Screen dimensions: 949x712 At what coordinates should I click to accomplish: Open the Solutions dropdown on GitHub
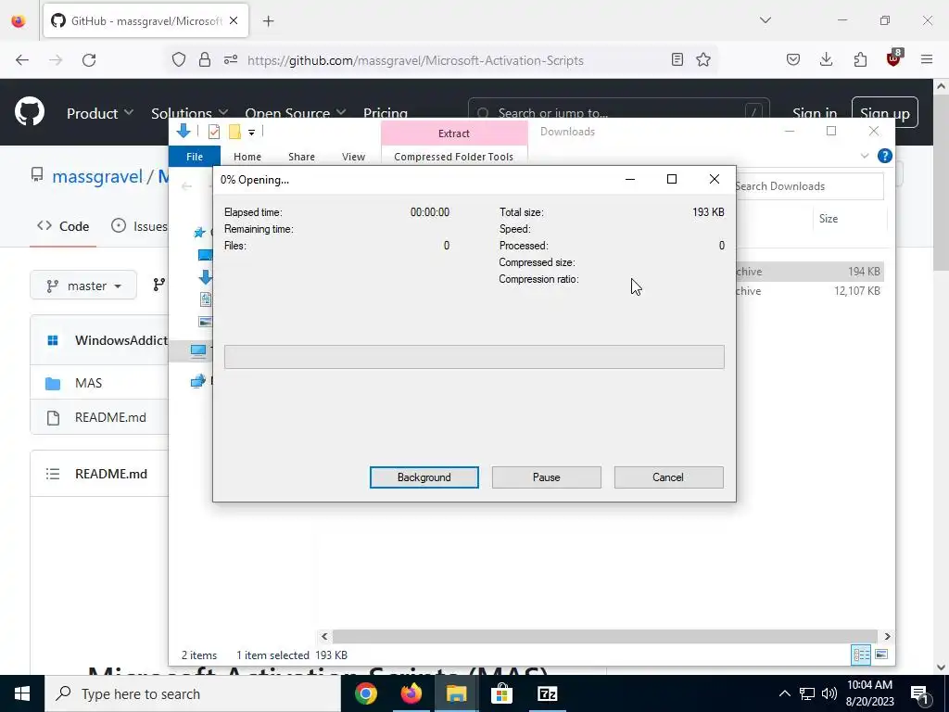189,113
